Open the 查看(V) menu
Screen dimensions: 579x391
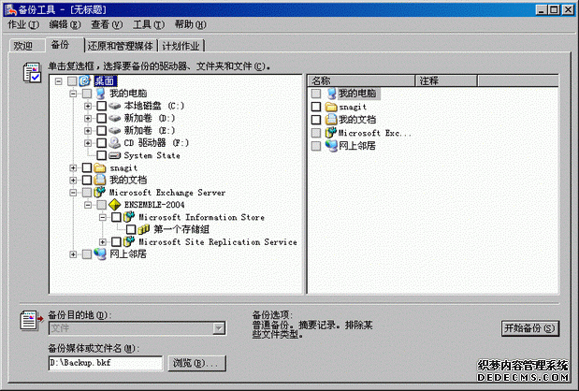(x=107, y=24)
